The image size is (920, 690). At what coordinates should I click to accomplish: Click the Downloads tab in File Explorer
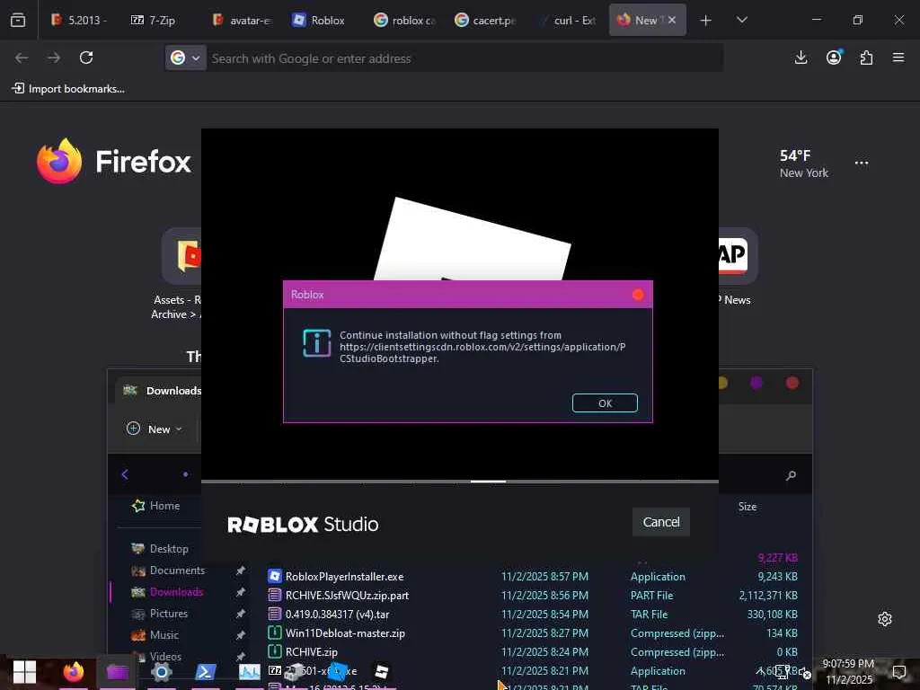(x=159, y=391)
